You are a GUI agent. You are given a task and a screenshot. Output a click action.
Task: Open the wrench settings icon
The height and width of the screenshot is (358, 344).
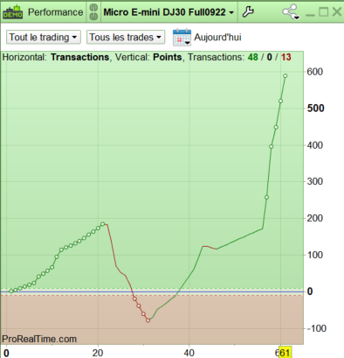pyautogui.click(x=248, y=12)
